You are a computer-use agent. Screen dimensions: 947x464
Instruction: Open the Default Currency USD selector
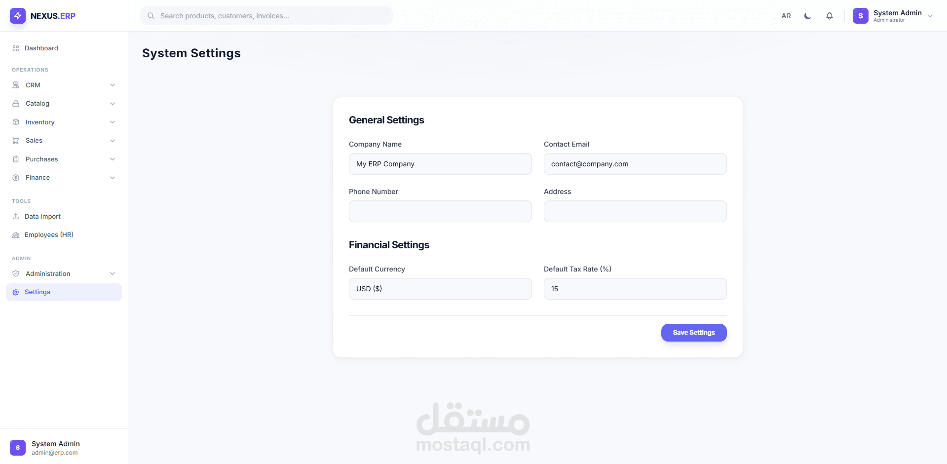(x=440, y=289)
